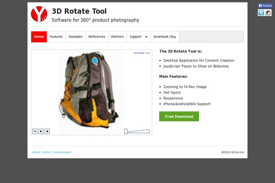
Task: Follow the Contact footer link
Action: (46, 152)
